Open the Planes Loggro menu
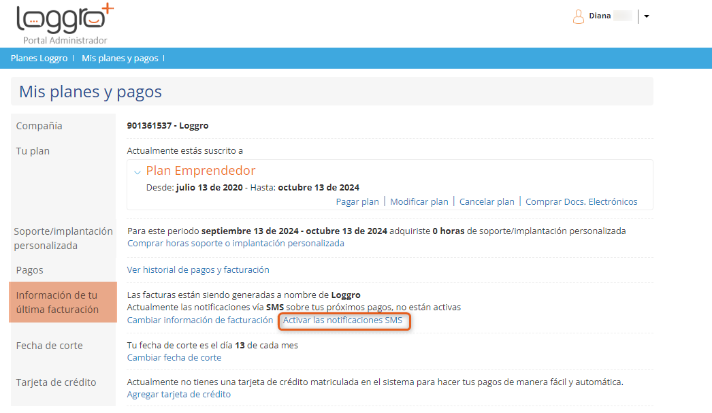Image resolution: width=712 pixels, height=413 pixels. [x=39, y=58]
